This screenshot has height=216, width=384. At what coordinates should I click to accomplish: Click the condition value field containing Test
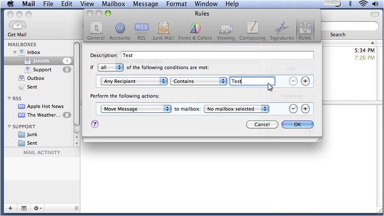[252, 81]
